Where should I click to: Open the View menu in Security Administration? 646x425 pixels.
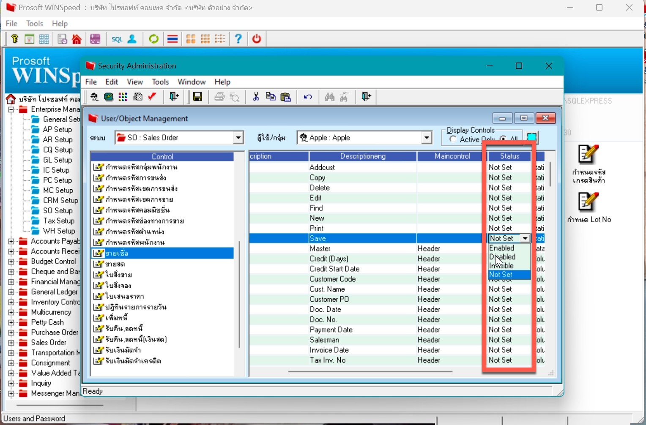135,82
